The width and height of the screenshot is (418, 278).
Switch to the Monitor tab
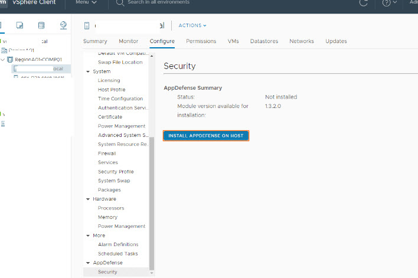[x=128, y=41]
